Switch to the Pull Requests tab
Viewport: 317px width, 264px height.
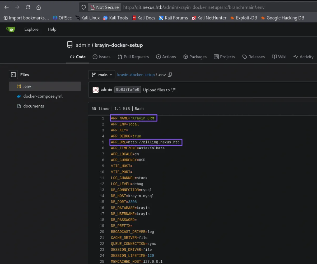coord(133,57)
